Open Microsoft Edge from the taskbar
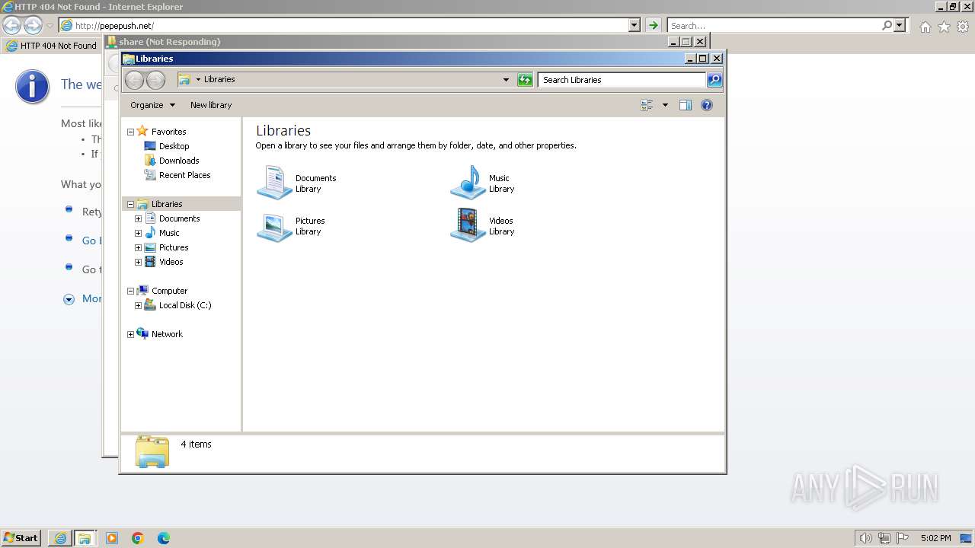 (164, 538)
